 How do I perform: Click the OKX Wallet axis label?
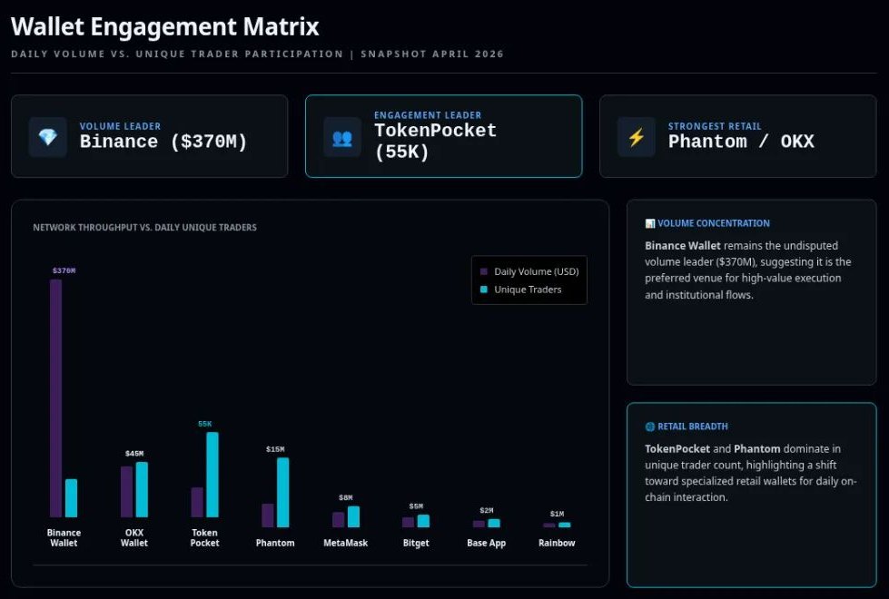[134, 538]
